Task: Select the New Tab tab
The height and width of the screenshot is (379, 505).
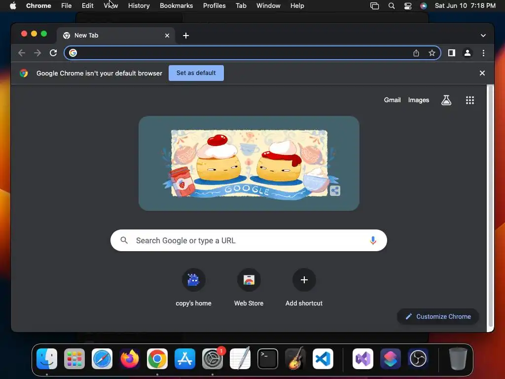Action: click(116, 36)
